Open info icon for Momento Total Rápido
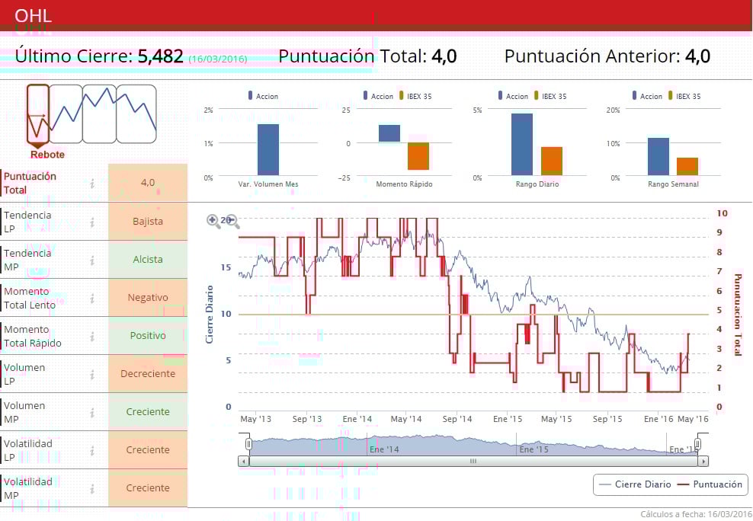The height and width of the screenshot is (521, 753). click(91, 337)
